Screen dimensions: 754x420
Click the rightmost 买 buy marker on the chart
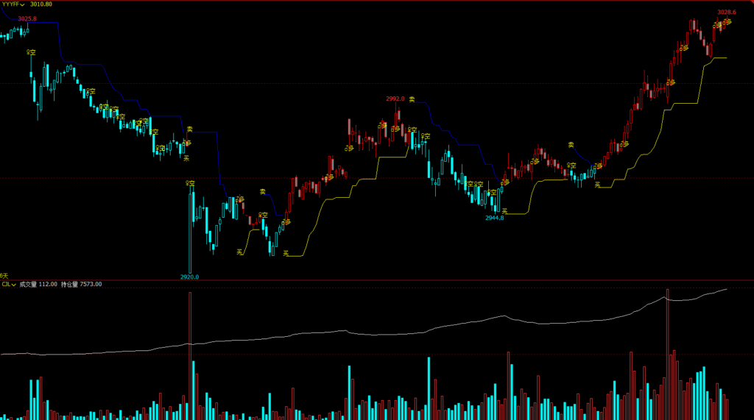pos(598,184)
